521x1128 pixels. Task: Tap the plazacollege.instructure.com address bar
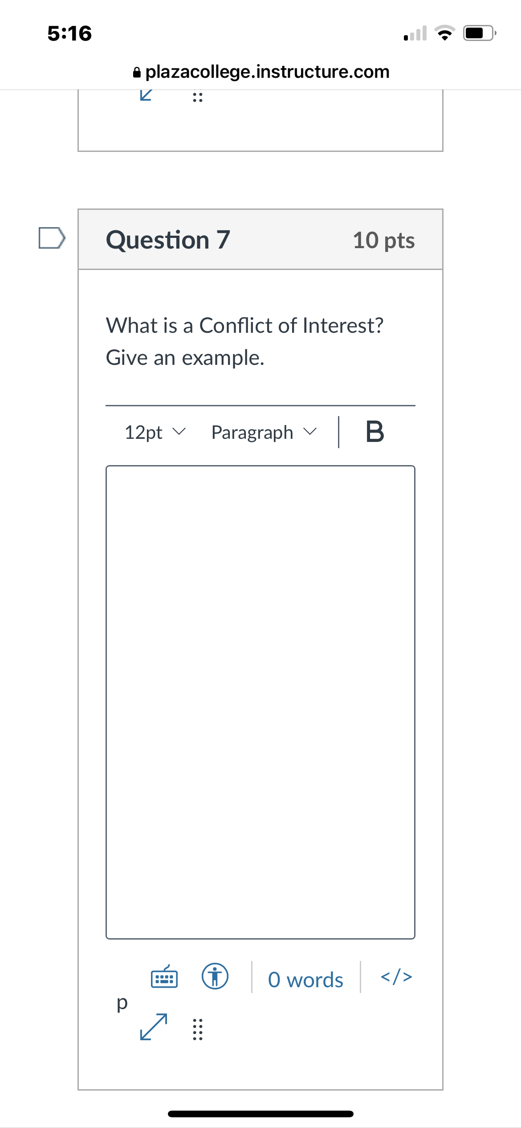point(267,72)
